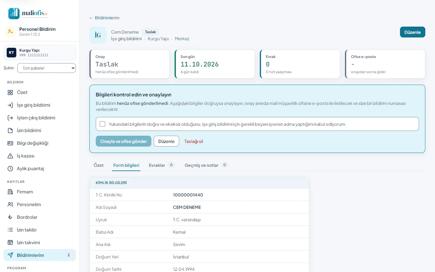Image resolution: width=435 pixels, height=272 pixels.
Task: Click the Personelim people icon
Action: pos(10,205)
